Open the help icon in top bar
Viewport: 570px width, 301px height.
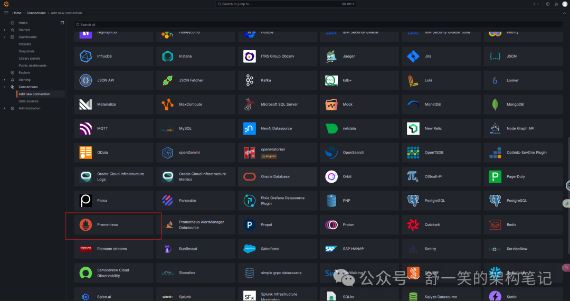[x=547, y=4]
